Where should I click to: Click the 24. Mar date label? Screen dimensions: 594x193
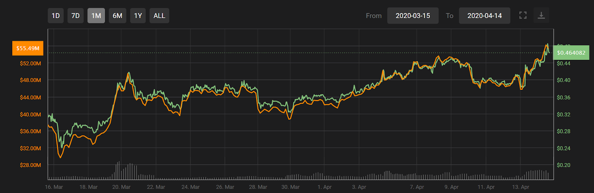tap(190, 187)
